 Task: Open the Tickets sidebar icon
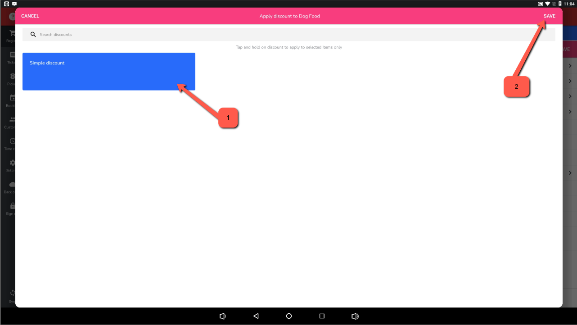12,55
